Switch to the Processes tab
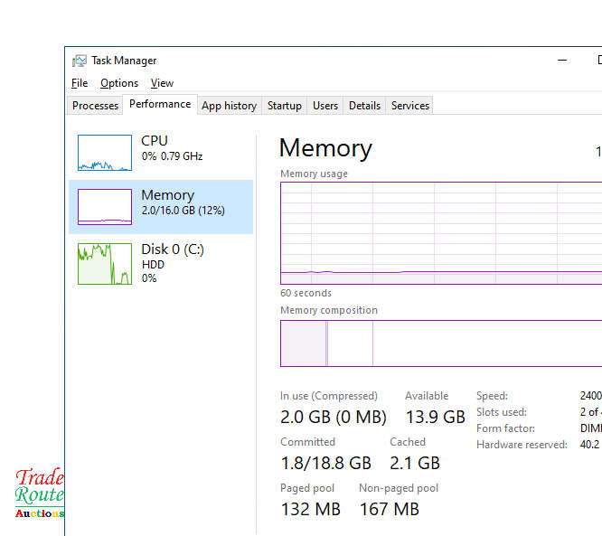This screenshot has height=536, width=602. tap(95, 106)
